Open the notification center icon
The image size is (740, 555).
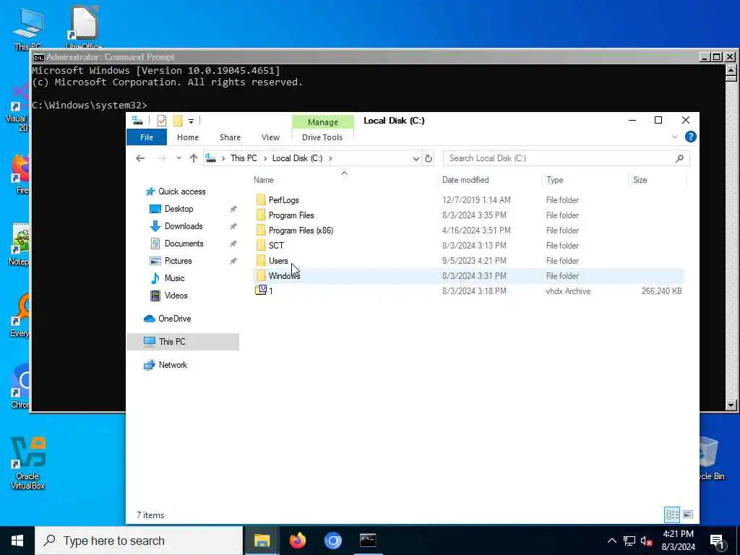(x=717, y=541)
